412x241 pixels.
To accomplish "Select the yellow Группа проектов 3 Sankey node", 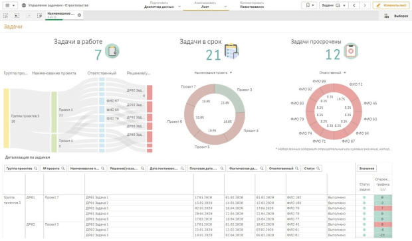I will 6,118.
